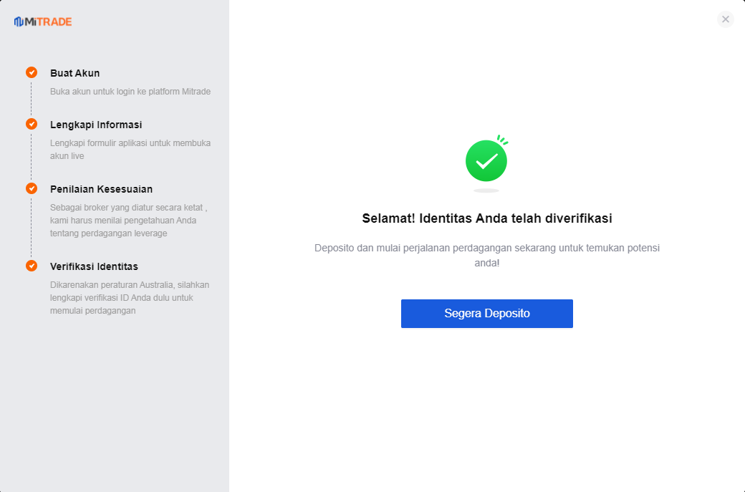This screenshot has height=492, width=745.
Task: Go to the Verifikasi Identitas step
Action: tap(94, 266)
